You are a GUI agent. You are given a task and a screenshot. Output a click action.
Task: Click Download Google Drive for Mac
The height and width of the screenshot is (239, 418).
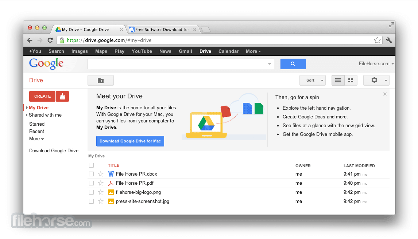130,141
